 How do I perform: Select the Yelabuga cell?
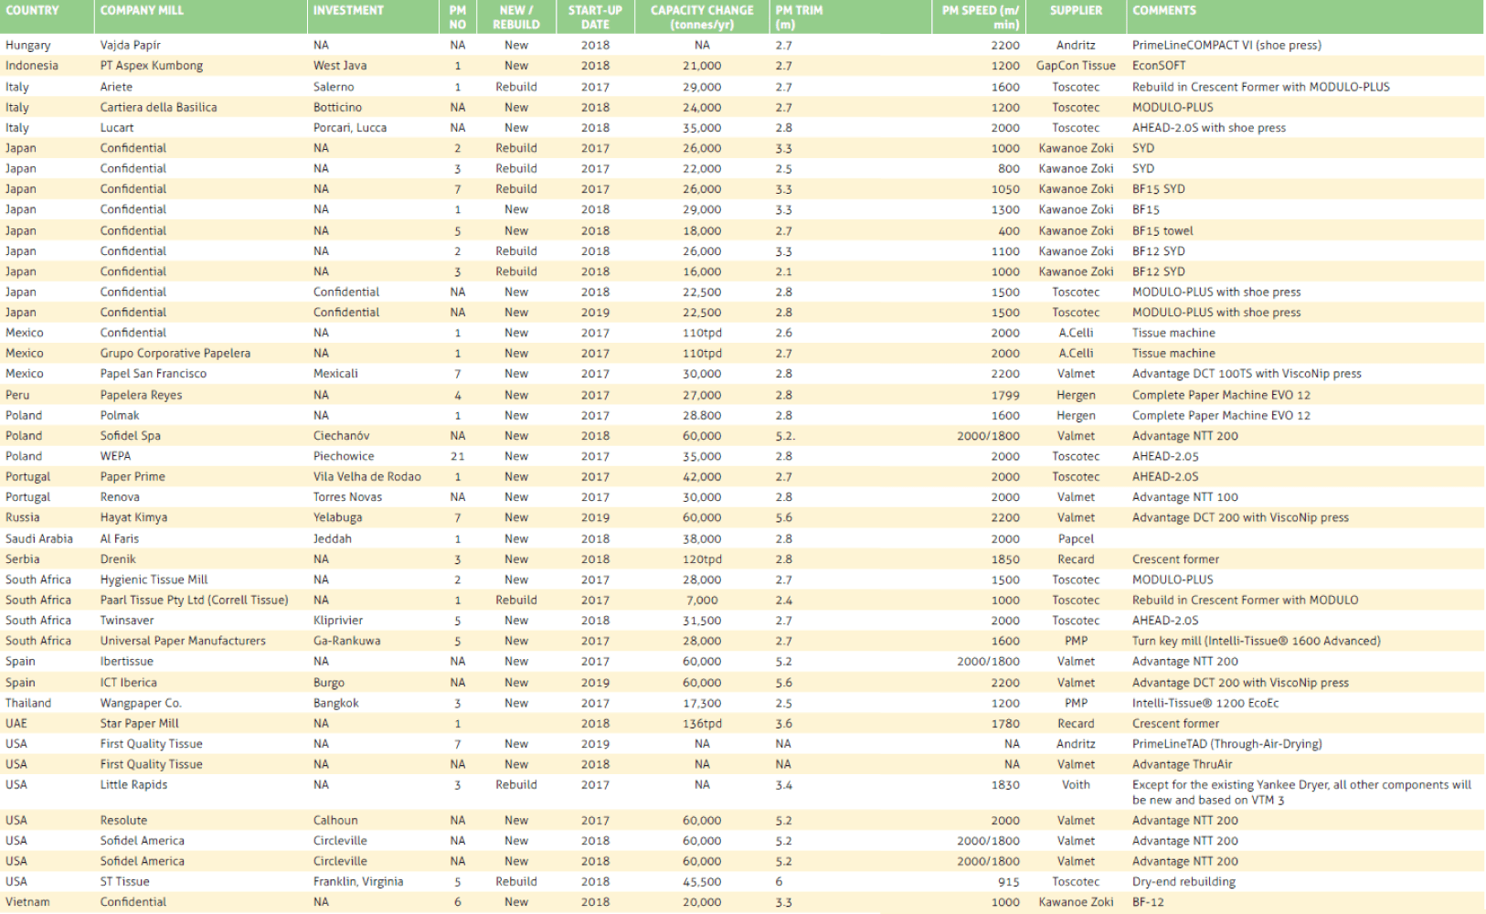337,517
